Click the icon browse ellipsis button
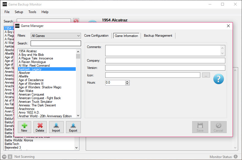This screenshot has height=160, width=242. click(x=206, y=75)
